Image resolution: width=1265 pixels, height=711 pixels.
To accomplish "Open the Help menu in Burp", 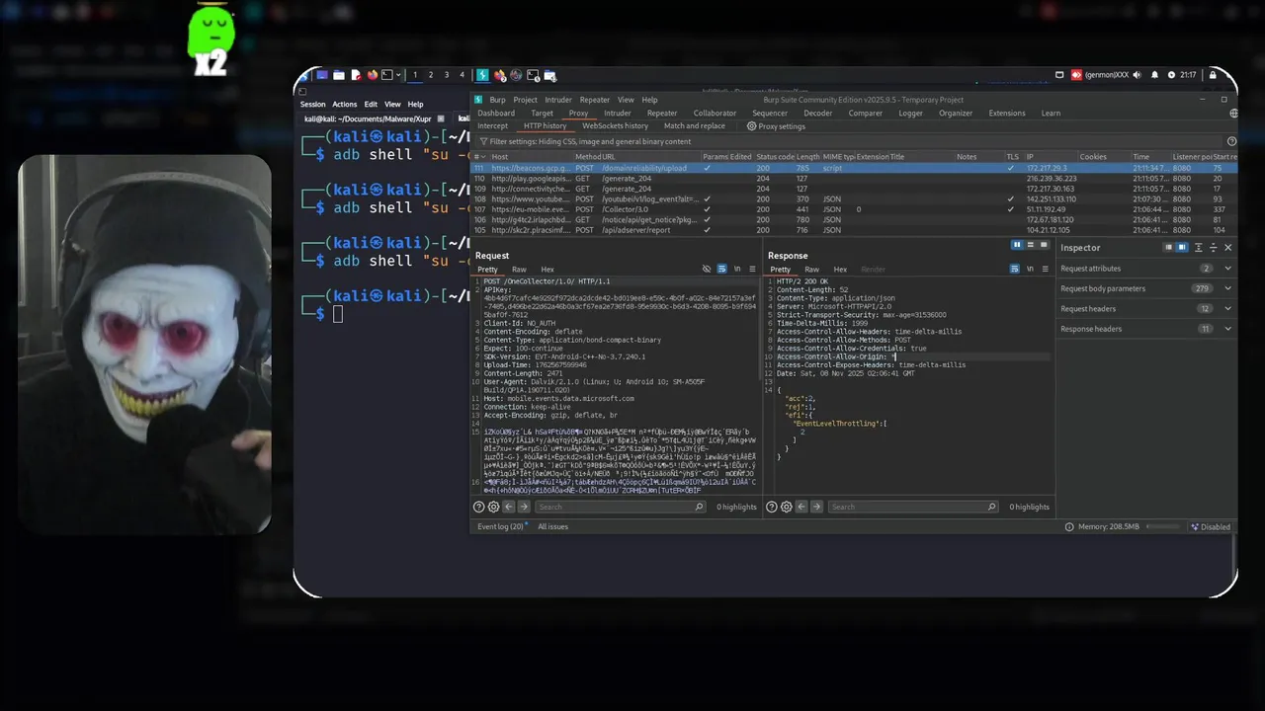I will pos(649,100).
